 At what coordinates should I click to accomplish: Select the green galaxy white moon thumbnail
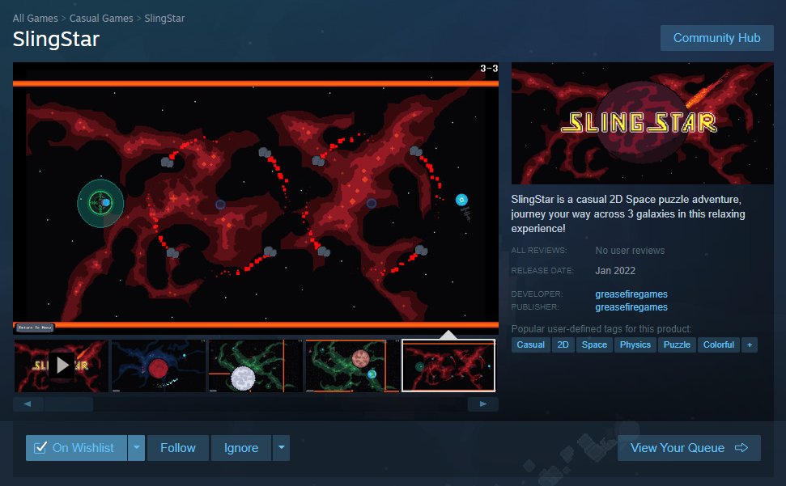point(255,366)
